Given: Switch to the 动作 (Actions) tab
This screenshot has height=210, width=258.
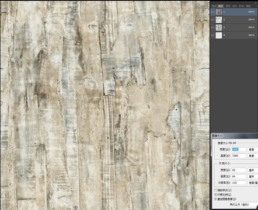Looking at the screenshot, I should pyautogui.click(x=235, y=6).
